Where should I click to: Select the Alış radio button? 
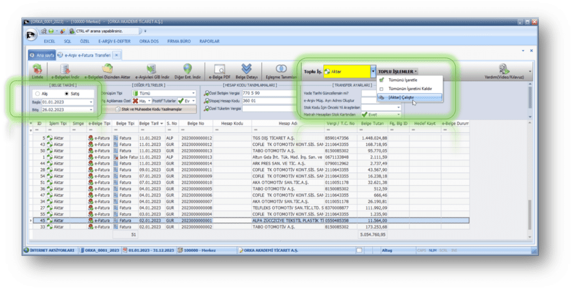pyautogui.click(x=38, y=93)
